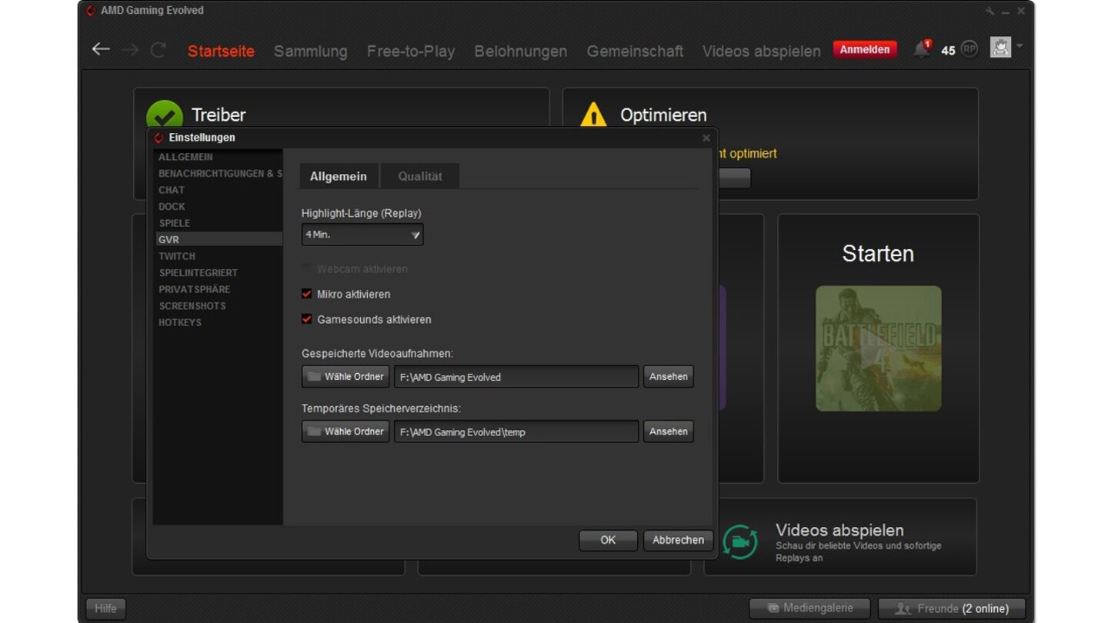Screen dimensions: 1108x623
Task: Click the Battlefield 4 game thumbnail
Action: (x=878, y=348)
